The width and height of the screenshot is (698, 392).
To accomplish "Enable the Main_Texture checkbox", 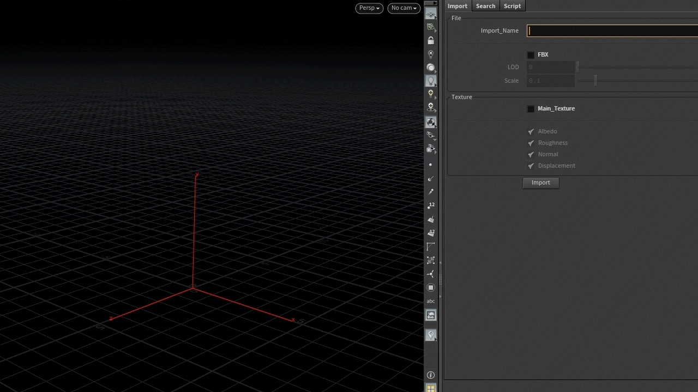I will (x=531, y=109).
